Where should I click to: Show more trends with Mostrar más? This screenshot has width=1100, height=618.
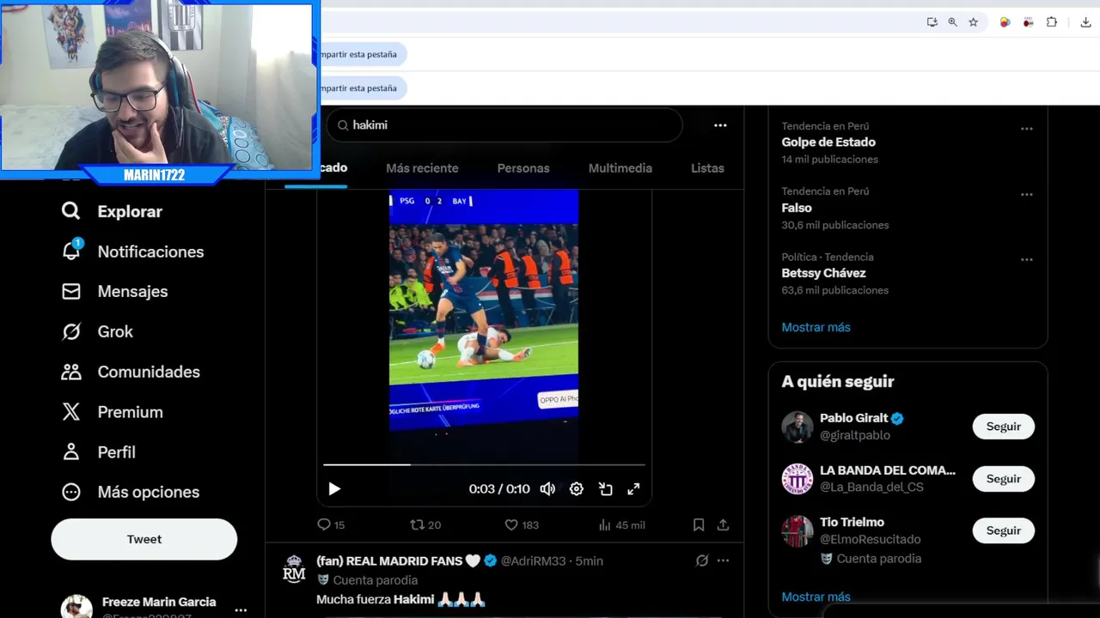pos(816,327)
